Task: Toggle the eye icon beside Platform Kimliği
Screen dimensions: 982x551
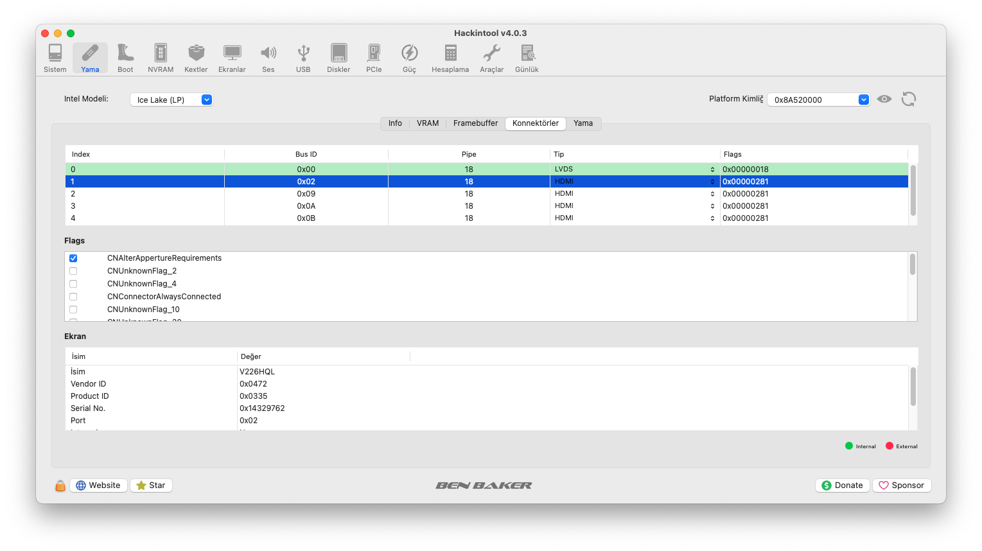Action: [884, 99]
